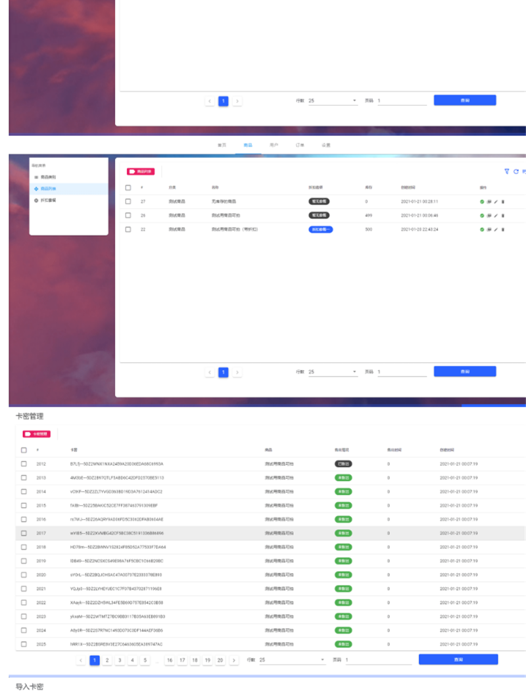The image size is (526, 692).
Task: Click the 查询 button in the 卡密管理 section
Action: (458, 659)
